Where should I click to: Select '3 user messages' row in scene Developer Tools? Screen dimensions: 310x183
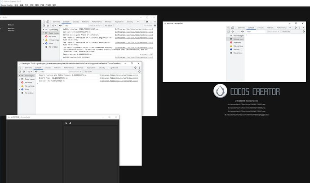coord(27,79)
